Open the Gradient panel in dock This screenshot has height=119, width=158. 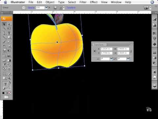154,58
